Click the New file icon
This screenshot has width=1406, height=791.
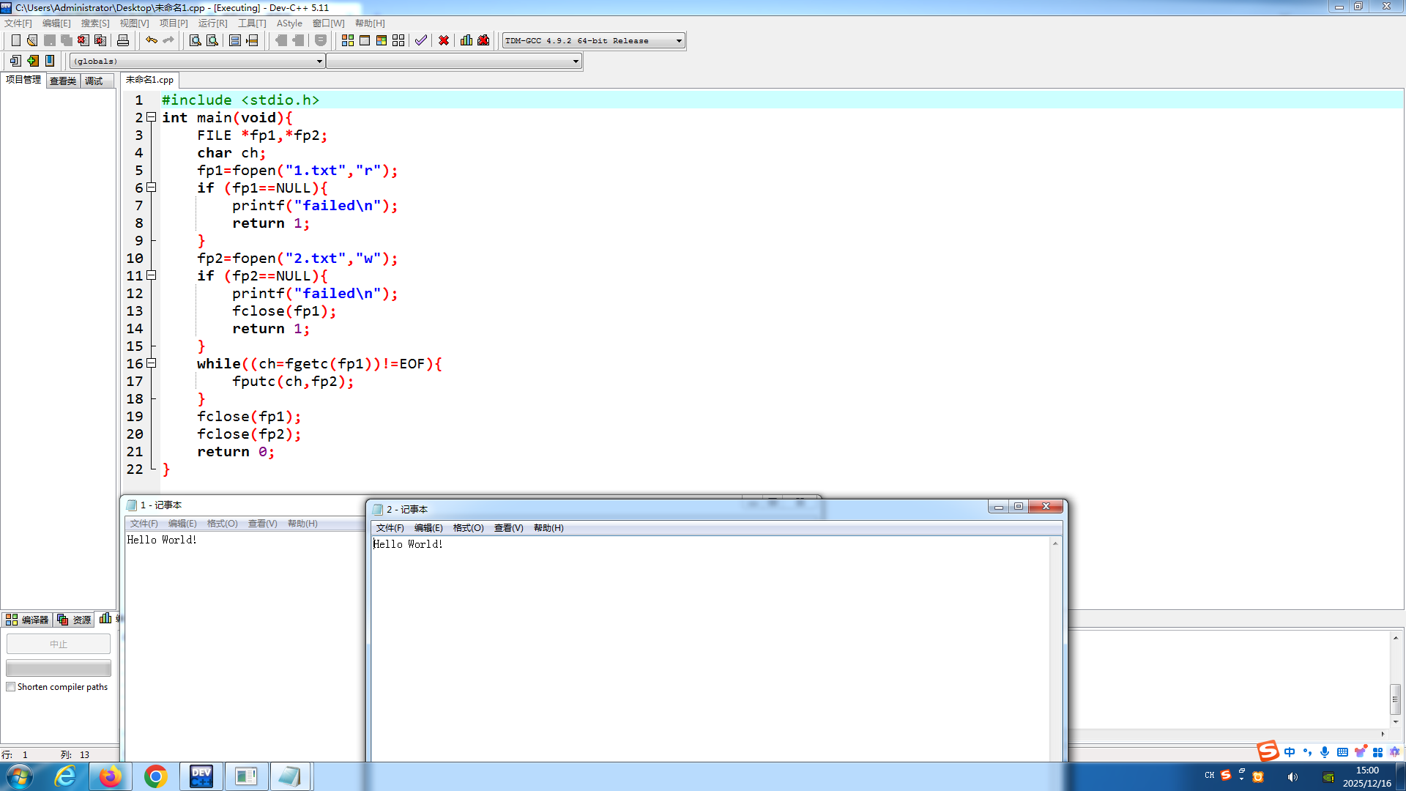[15, 40]
